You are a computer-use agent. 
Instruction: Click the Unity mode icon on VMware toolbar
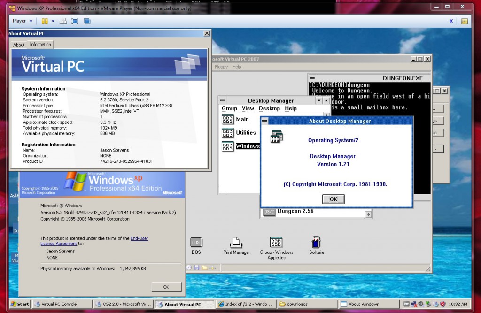pos(87,21)
